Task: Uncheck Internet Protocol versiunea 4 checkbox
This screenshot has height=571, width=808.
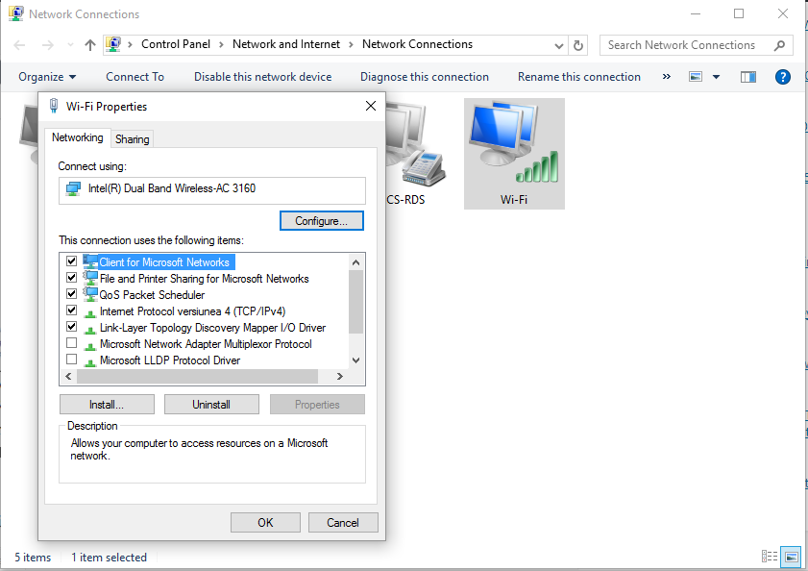Action: (72, 310)
